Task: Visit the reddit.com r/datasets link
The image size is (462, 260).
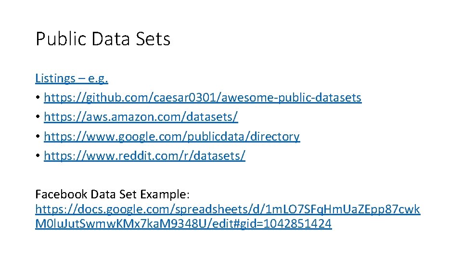Action: [x=144, y=156]
